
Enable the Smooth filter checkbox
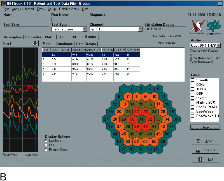[193, 80]
